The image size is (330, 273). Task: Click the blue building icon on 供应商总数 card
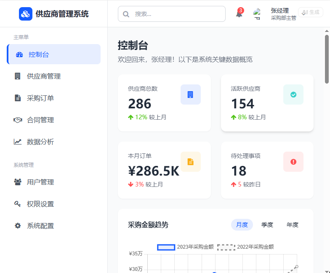(x=190, y=94)
